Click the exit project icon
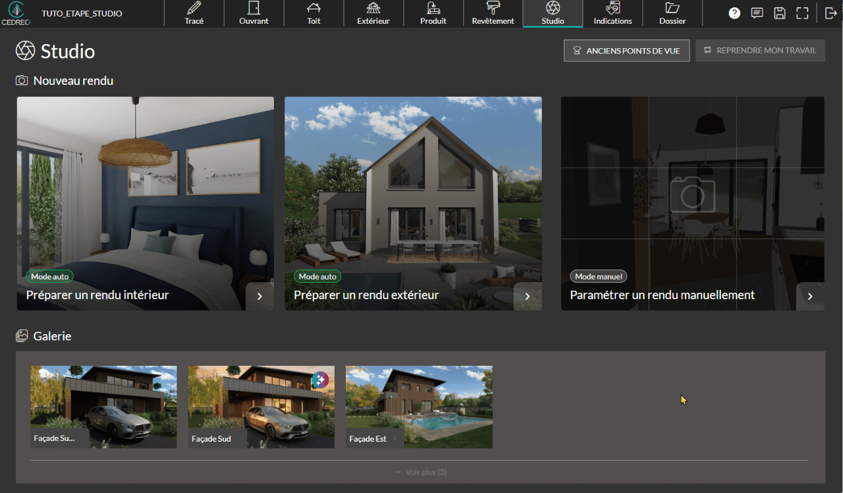 coord(830,13)
